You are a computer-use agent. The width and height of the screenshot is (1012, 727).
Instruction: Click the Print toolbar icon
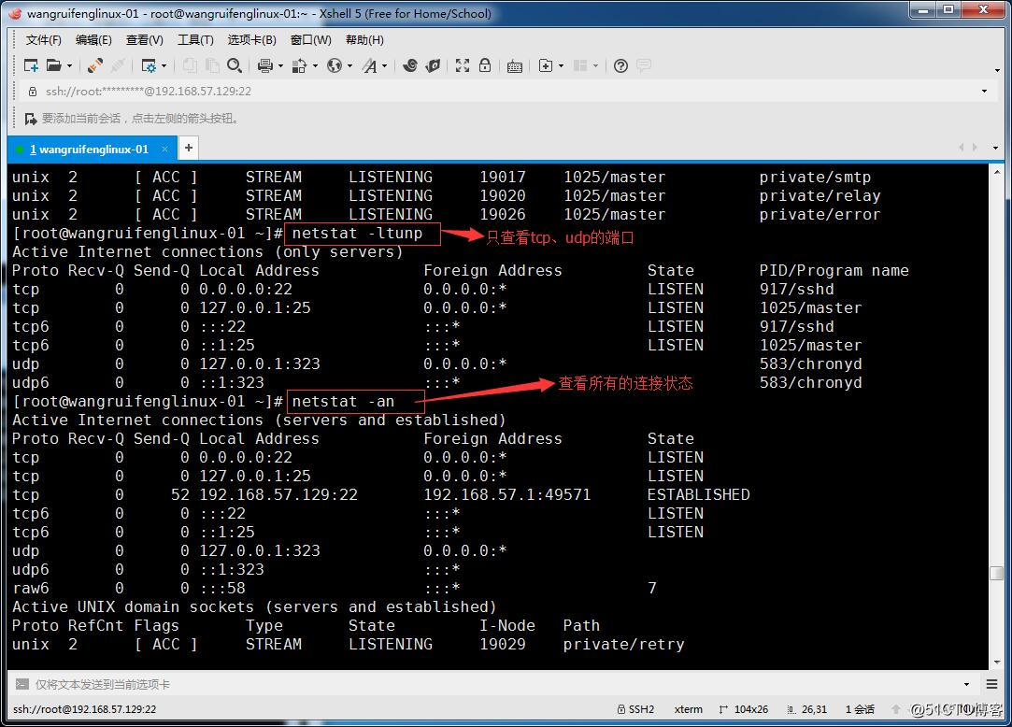[264, 65]
